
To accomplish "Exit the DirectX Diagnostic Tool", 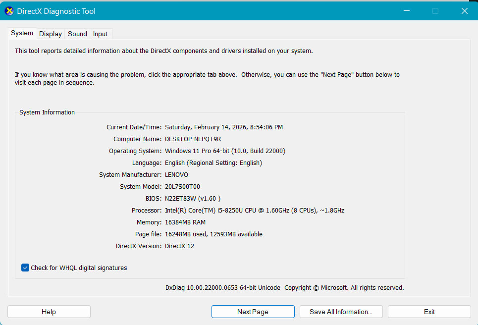I will click(x=429, y=312).
